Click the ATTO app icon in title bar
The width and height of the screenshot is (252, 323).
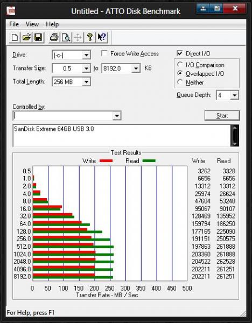click(11, 11)
